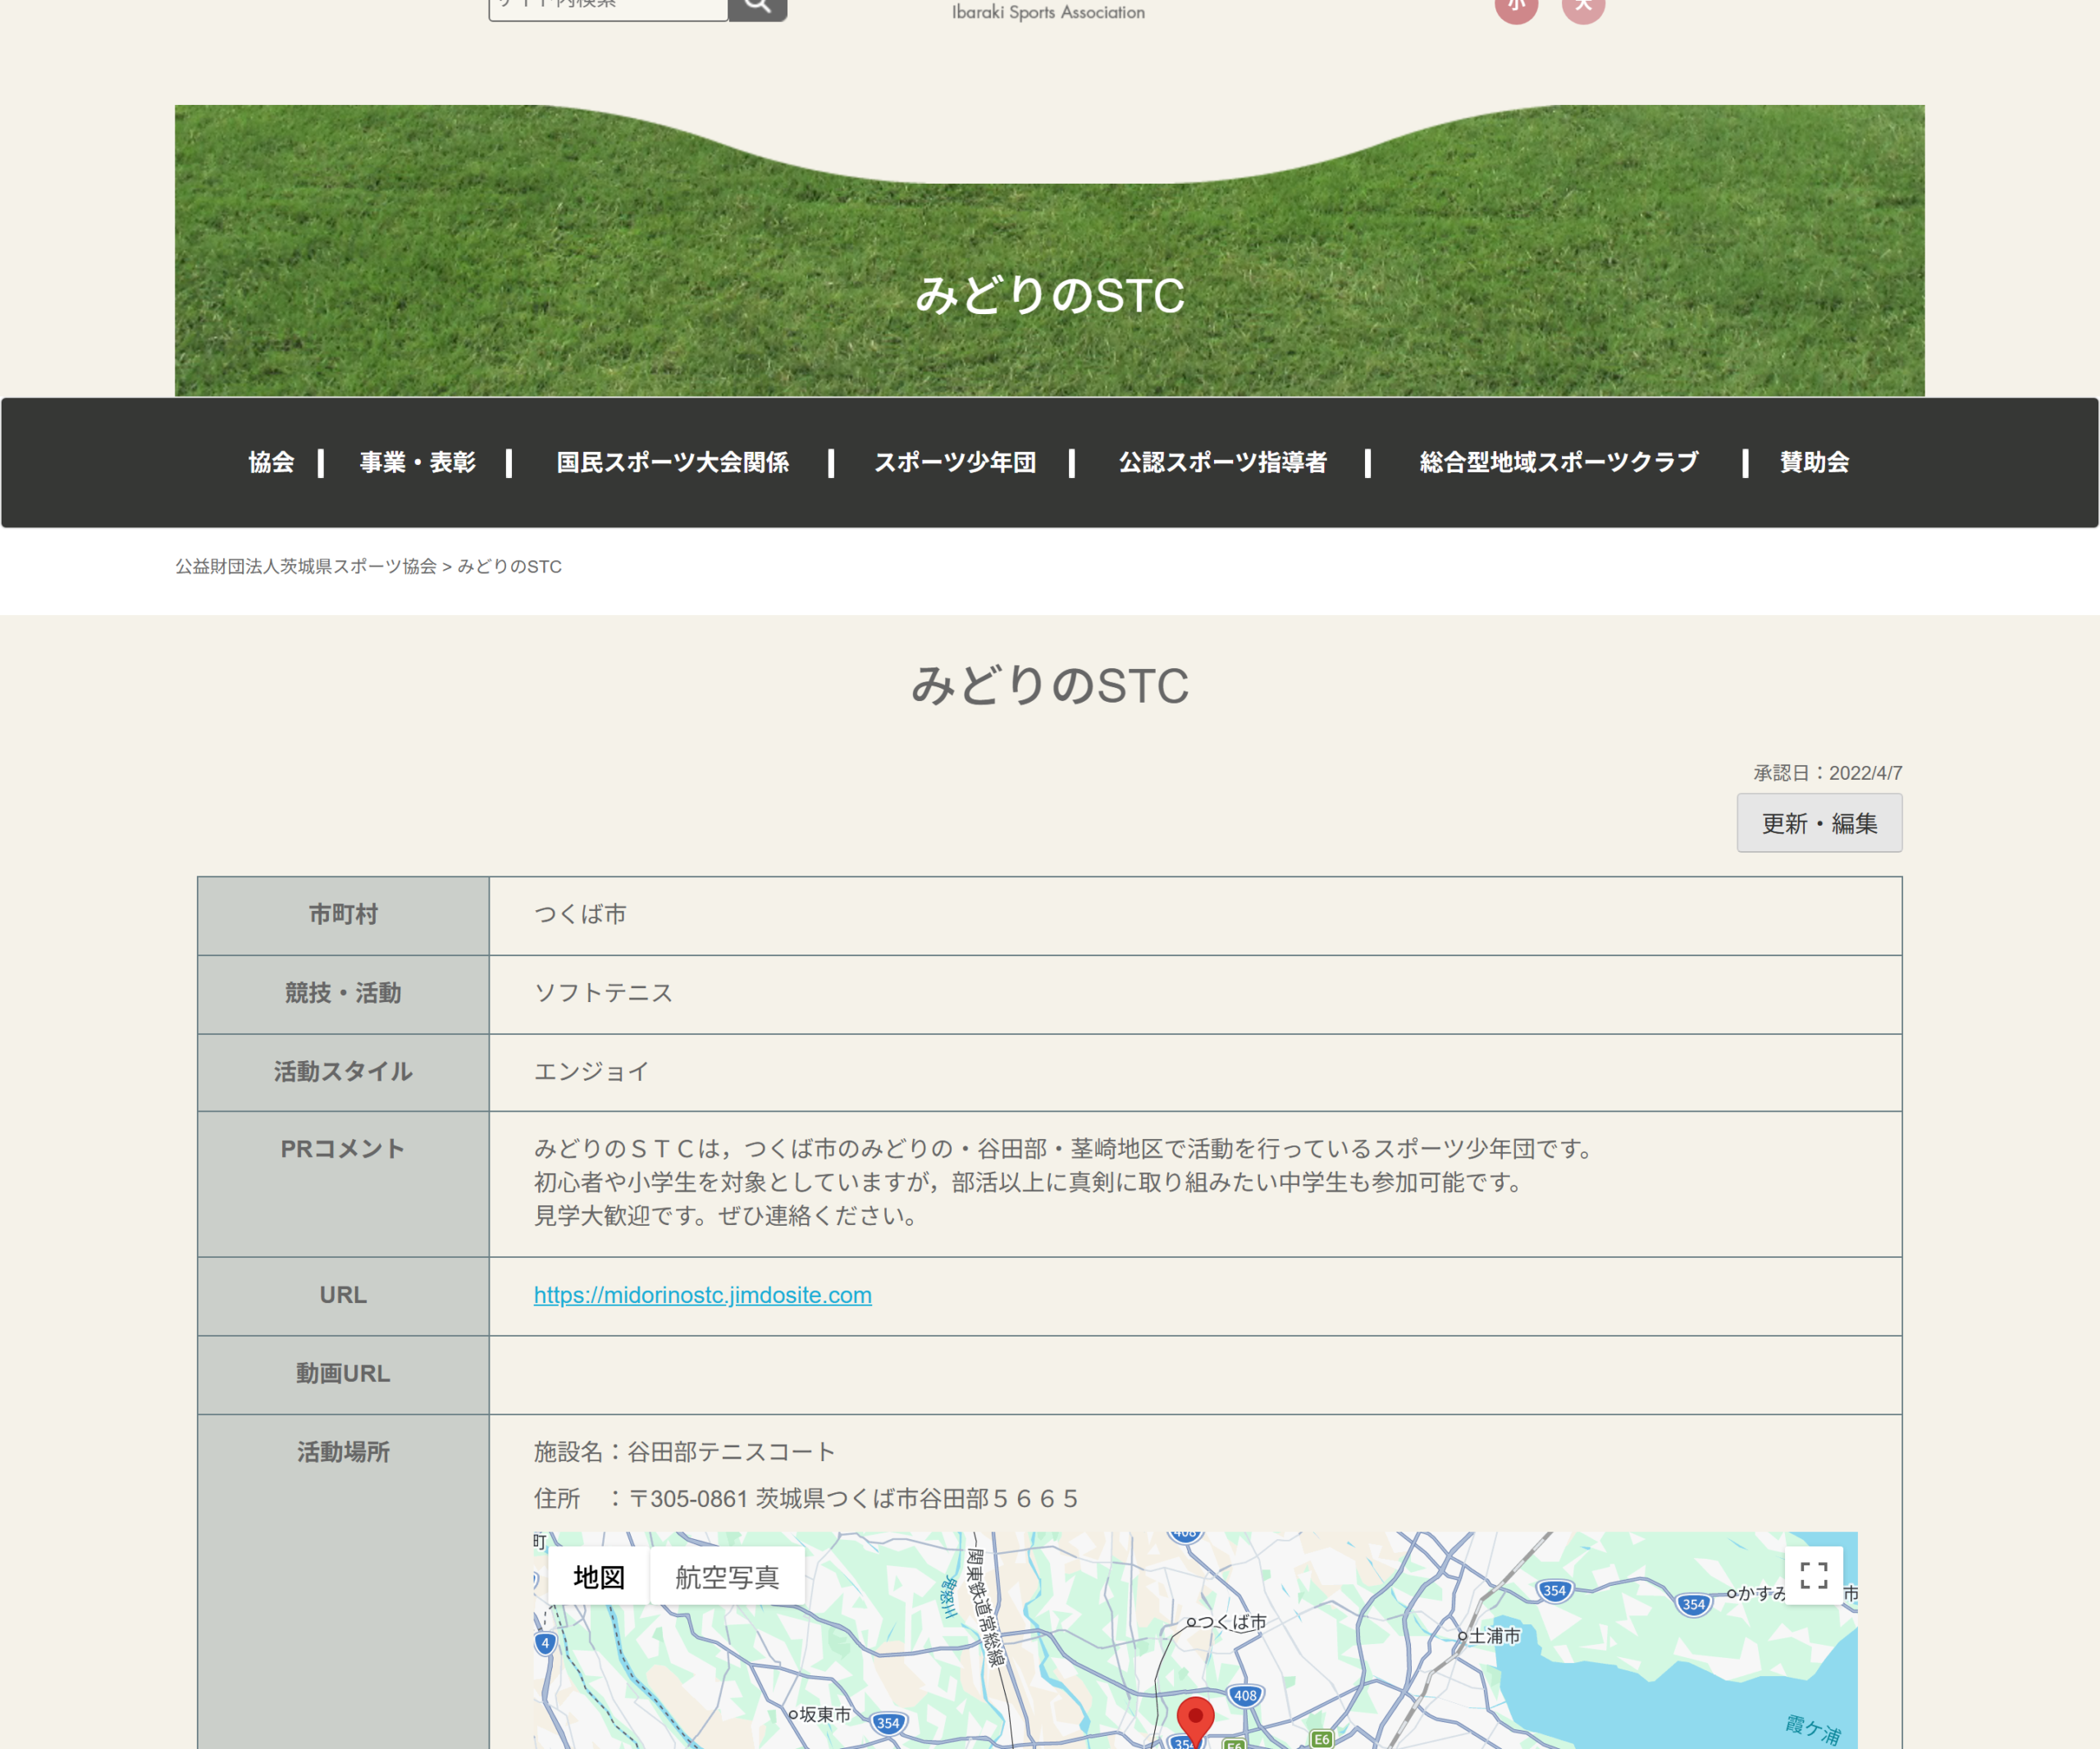
Task: Click the ソフトテニス table cell
Action: click(x=1195, y=995)
